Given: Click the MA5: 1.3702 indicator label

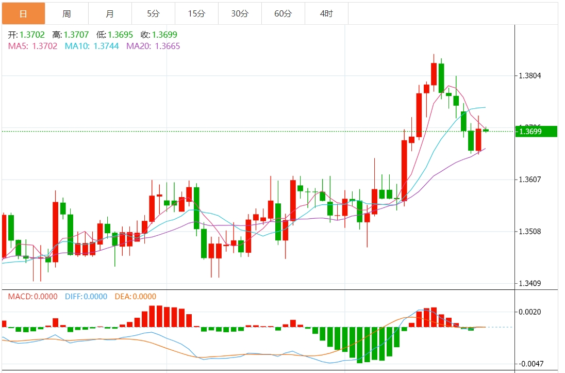Looking at the screenshot, I should click(x=32, y=46).
